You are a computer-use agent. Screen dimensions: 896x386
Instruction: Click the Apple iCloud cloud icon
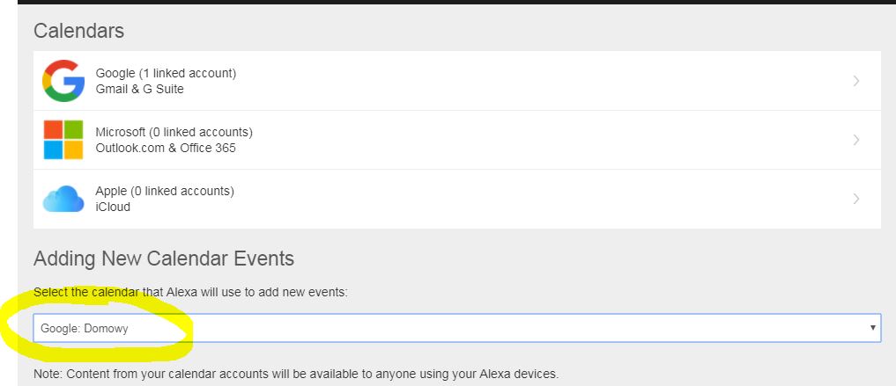point(63,200)
